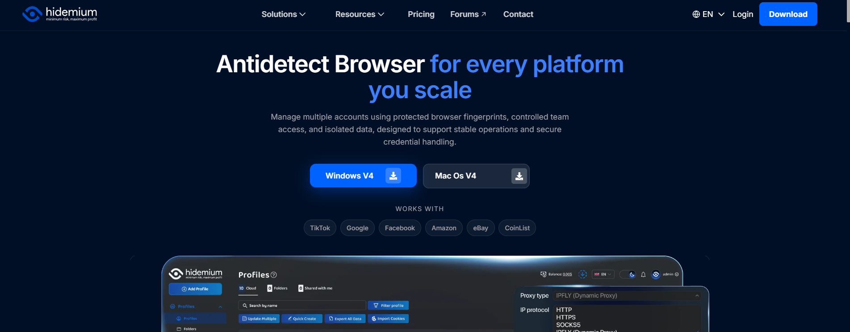850x332 pixels.
Task: Open the Pricing page
Action: point(421,14)
